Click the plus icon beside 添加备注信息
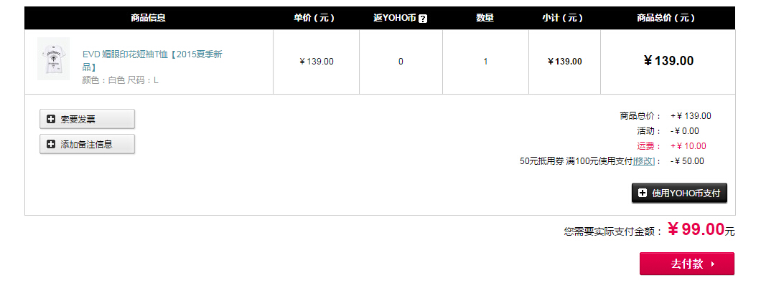 (x=51, y=144)
